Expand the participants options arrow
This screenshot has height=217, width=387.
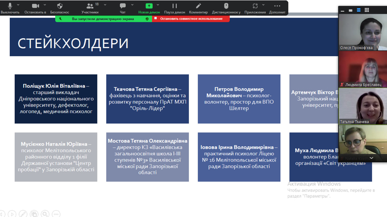tap(105, 5)
